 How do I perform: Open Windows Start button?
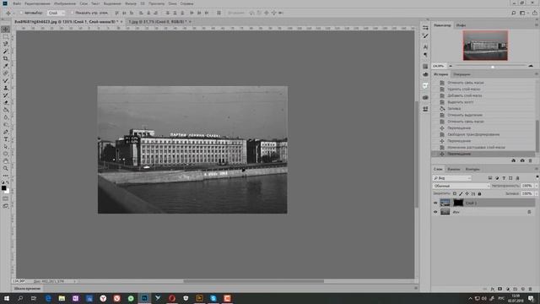click(7, 298)
